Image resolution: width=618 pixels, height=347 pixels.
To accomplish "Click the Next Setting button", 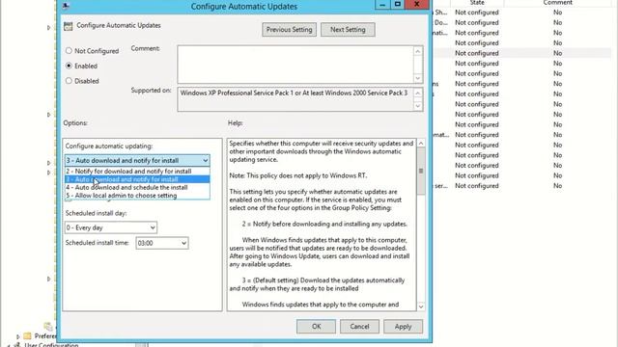I will pyautogui.click(x=348, y=30).
